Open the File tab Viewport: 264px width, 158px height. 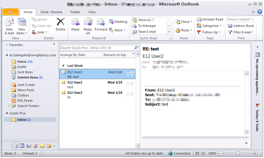[11, 12]
